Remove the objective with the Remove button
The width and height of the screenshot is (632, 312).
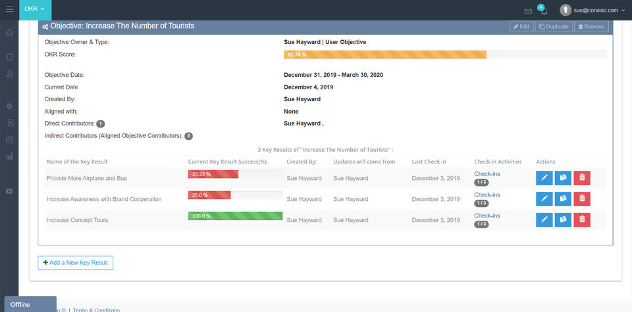(x=591, y=27)
